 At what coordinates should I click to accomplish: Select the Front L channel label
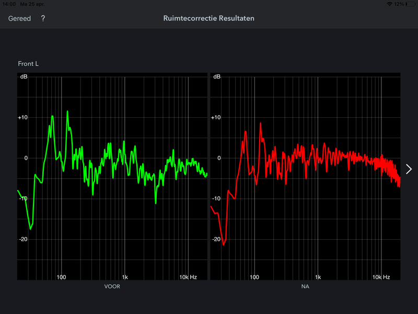(28, 63)
